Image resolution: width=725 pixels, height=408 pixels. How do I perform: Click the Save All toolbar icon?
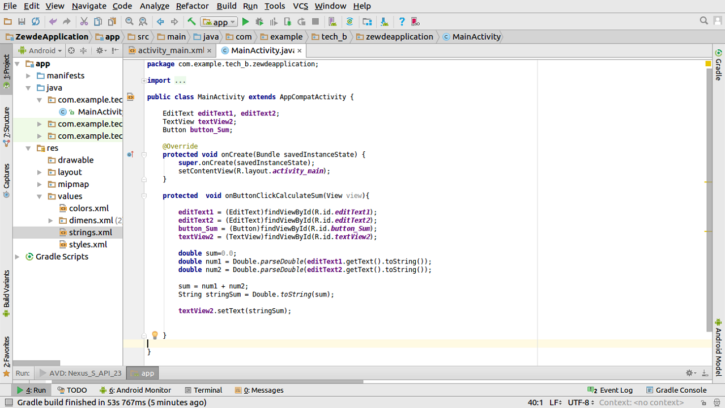point(22,22)
